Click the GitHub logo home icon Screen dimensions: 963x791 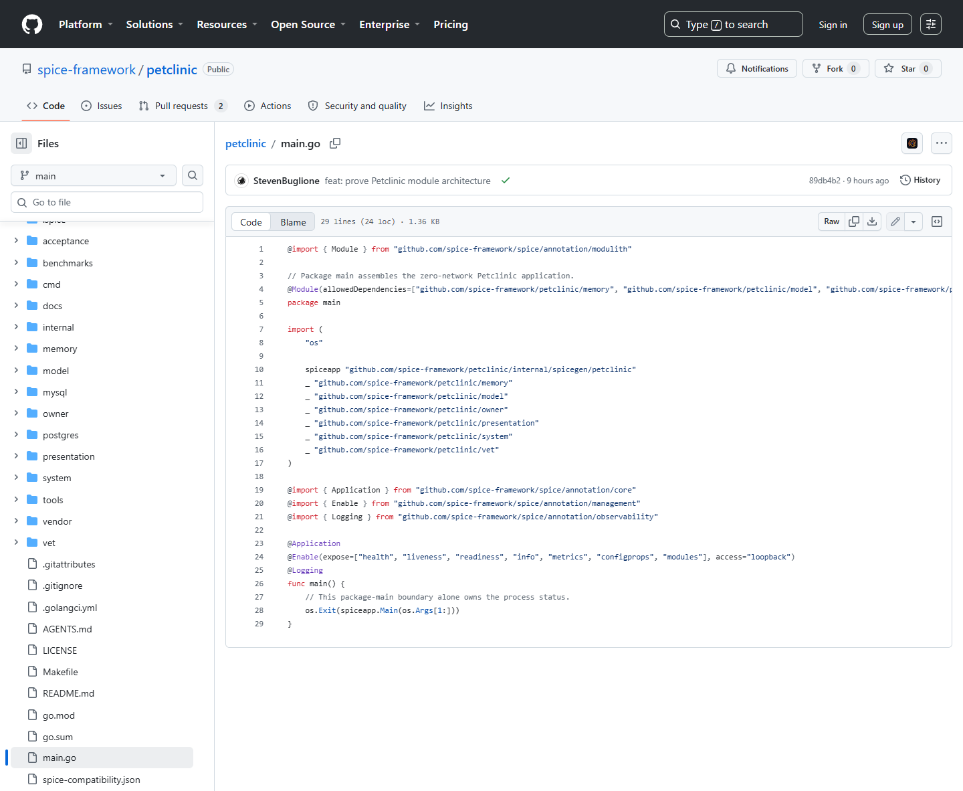click(32, 24)
